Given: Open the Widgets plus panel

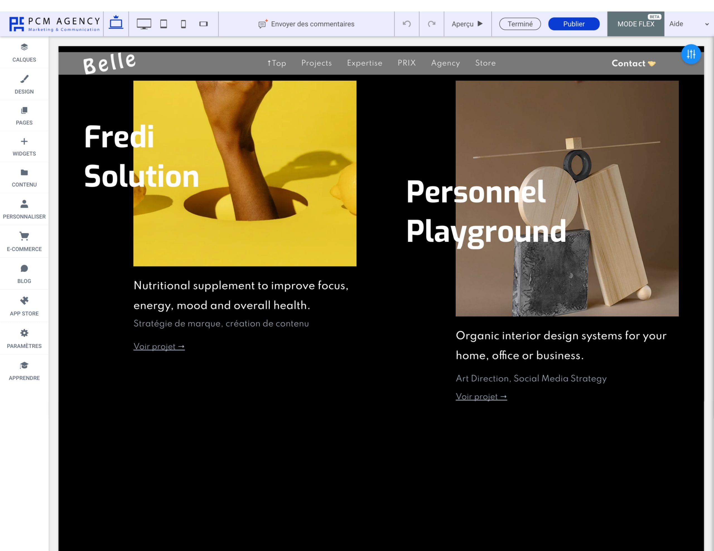Looking at the screenshot, I should pyautogui.click(x=24, y=146).
